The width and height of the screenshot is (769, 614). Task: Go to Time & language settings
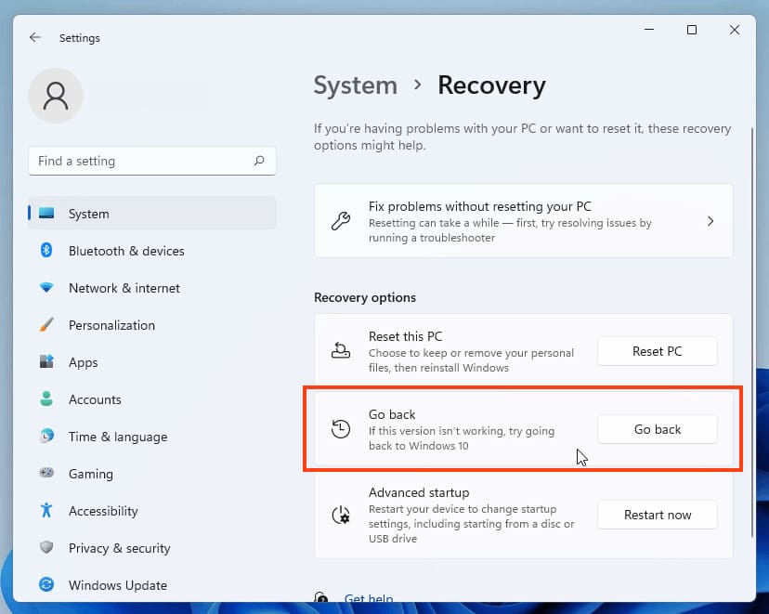pos(118,437)
